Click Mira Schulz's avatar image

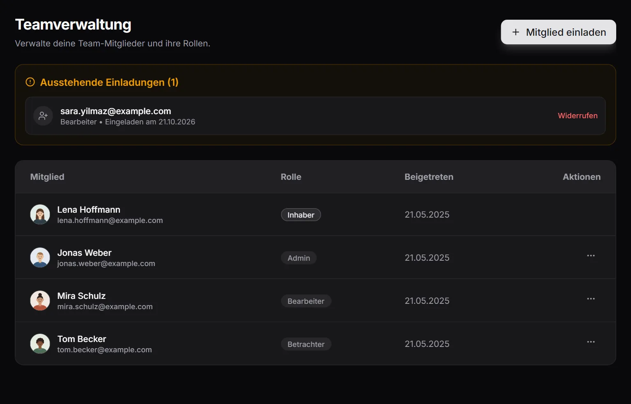pyautogui.click(x=40, y=301)
